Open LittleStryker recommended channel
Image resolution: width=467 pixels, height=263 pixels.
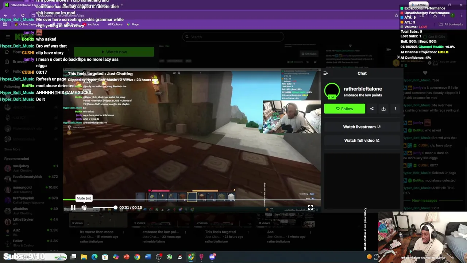coord(31,221)
